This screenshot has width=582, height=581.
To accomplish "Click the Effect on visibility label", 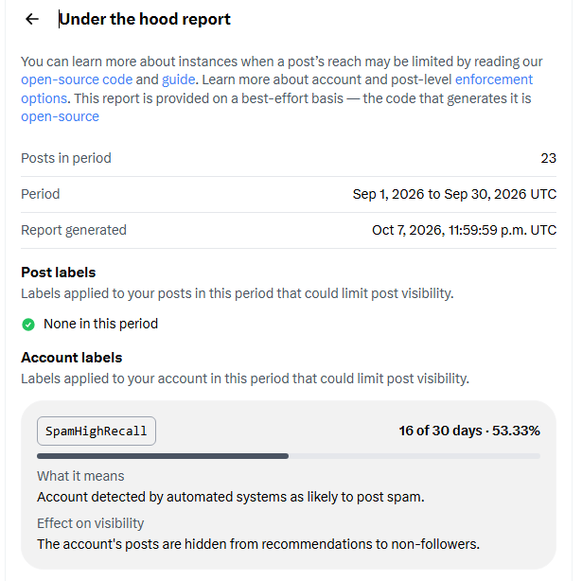I will [90, 523].
